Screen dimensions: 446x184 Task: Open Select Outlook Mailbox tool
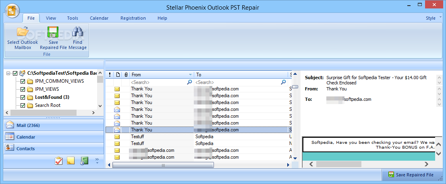(23, 38)
